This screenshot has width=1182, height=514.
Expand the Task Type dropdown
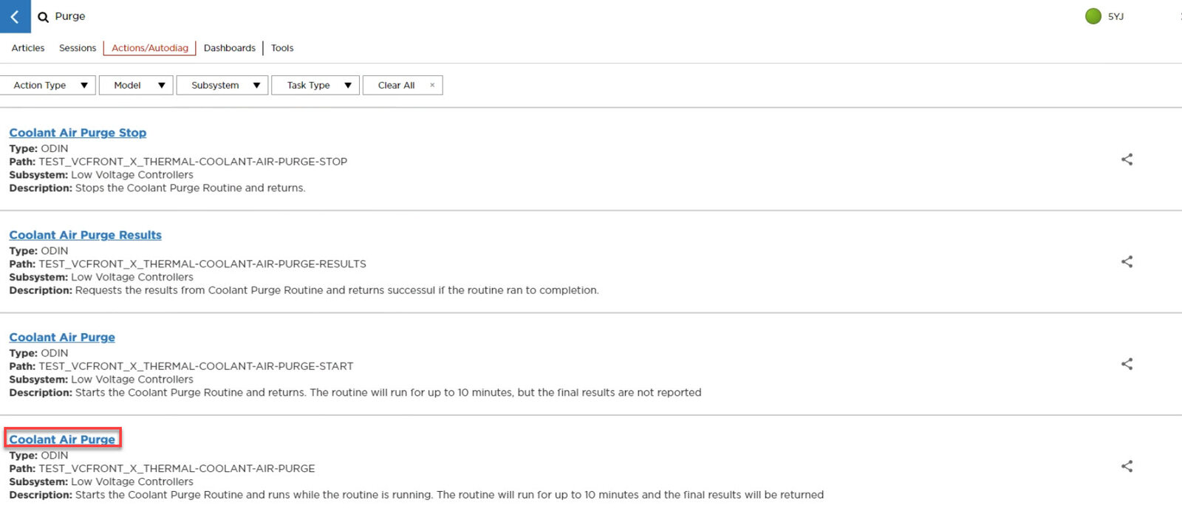click(x=315, y=86)
